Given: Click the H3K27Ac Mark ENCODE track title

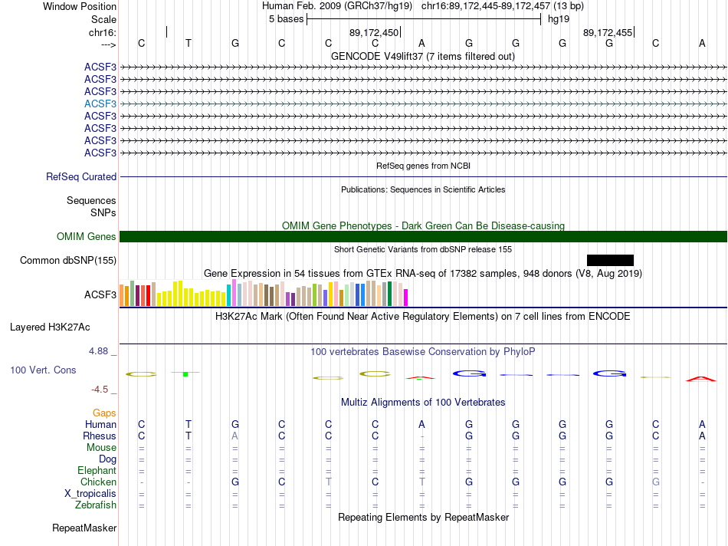Looking at the screenshot, I should [x=423, y=317].
